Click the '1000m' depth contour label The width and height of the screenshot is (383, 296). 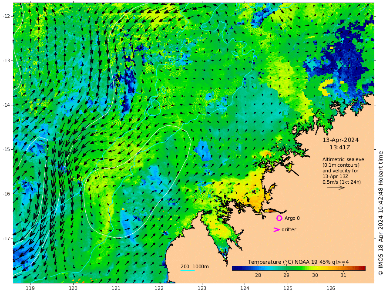click(x=201, y=266)
